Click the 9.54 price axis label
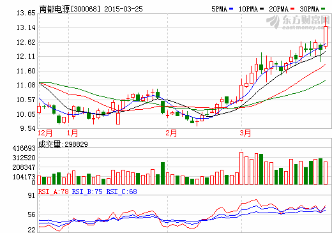The height and width of the screenshot is (233, 332). tap(27, 128)
